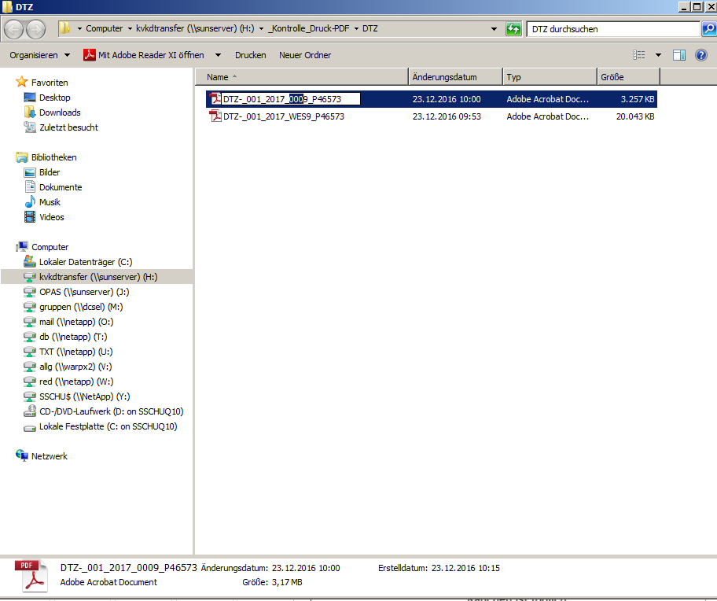
Task: Expand the address bar history dropdown
Action: 494,29
